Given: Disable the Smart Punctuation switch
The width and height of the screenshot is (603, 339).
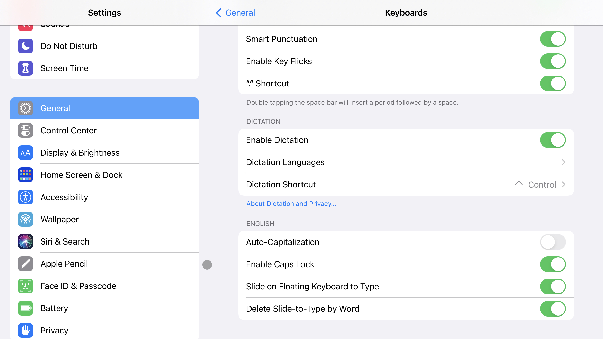Looking at the screenshot, I should tap(552, 39).
